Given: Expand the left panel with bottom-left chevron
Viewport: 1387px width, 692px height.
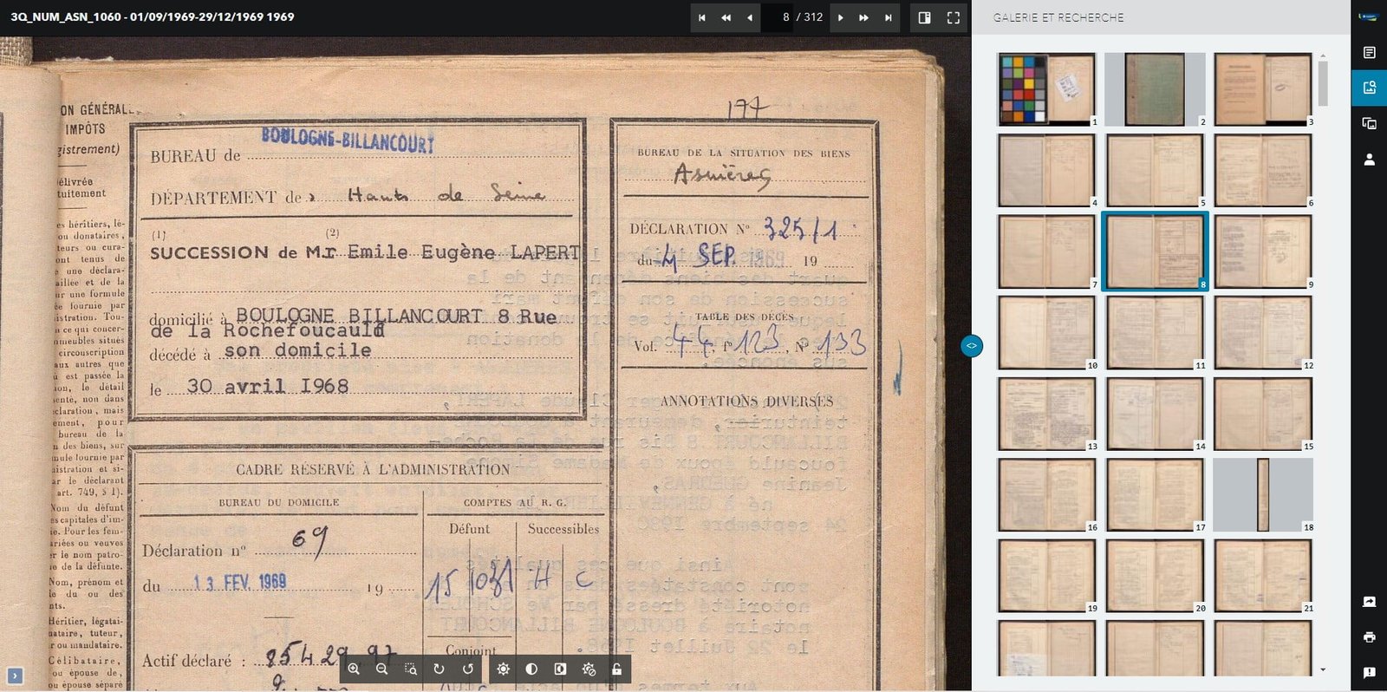Looking at the screenshot, I should tap(14, 676).
